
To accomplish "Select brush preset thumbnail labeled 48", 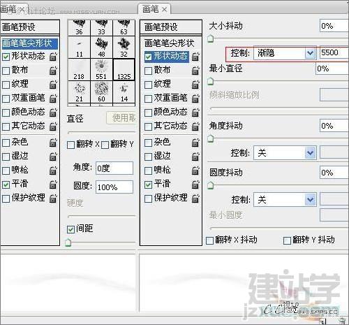I will tap(101, 48).
